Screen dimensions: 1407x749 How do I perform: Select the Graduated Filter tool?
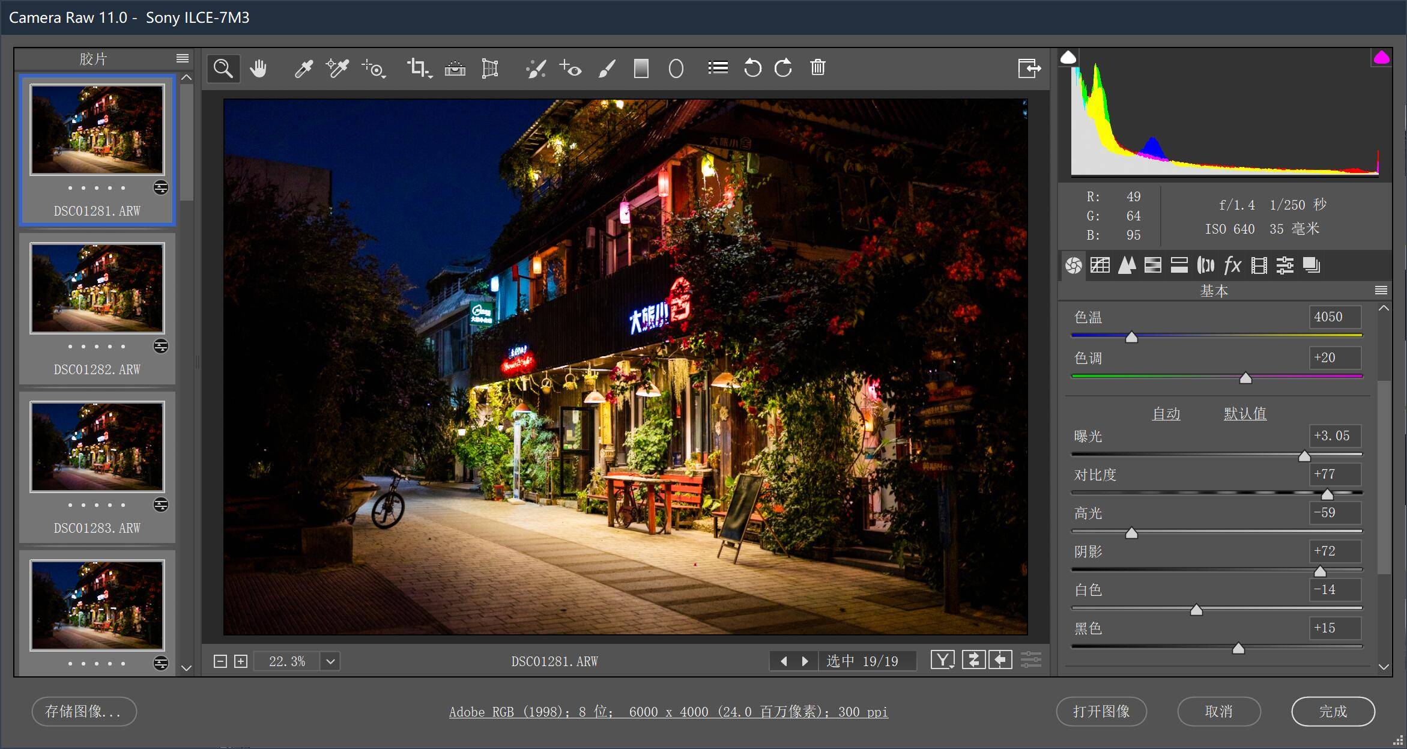(641, 68)
